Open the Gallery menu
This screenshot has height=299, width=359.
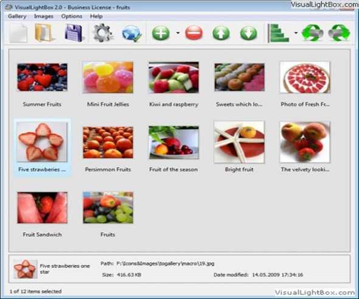pos(17,16)
